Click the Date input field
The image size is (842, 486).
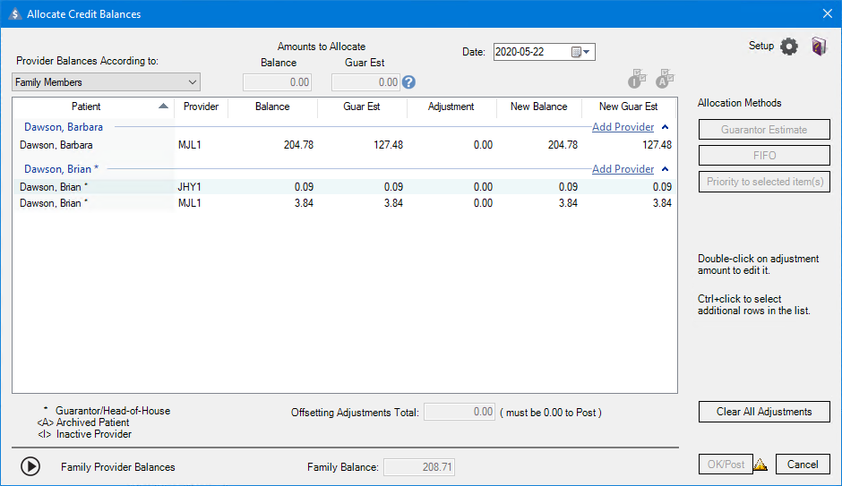531,52
